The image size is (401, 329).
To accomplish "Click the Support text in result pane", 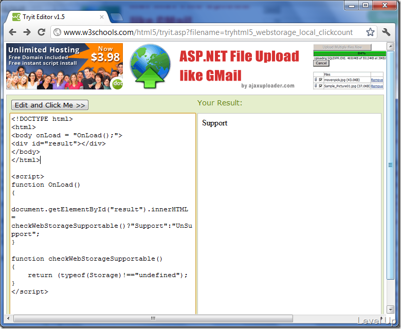I will [214, 123].
